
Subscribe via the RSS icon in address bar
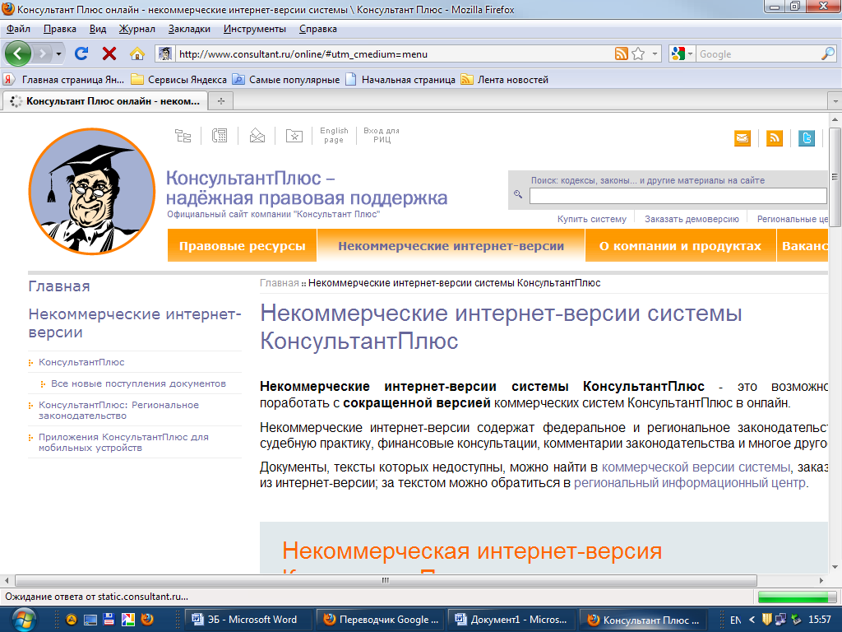pos(622,53)
